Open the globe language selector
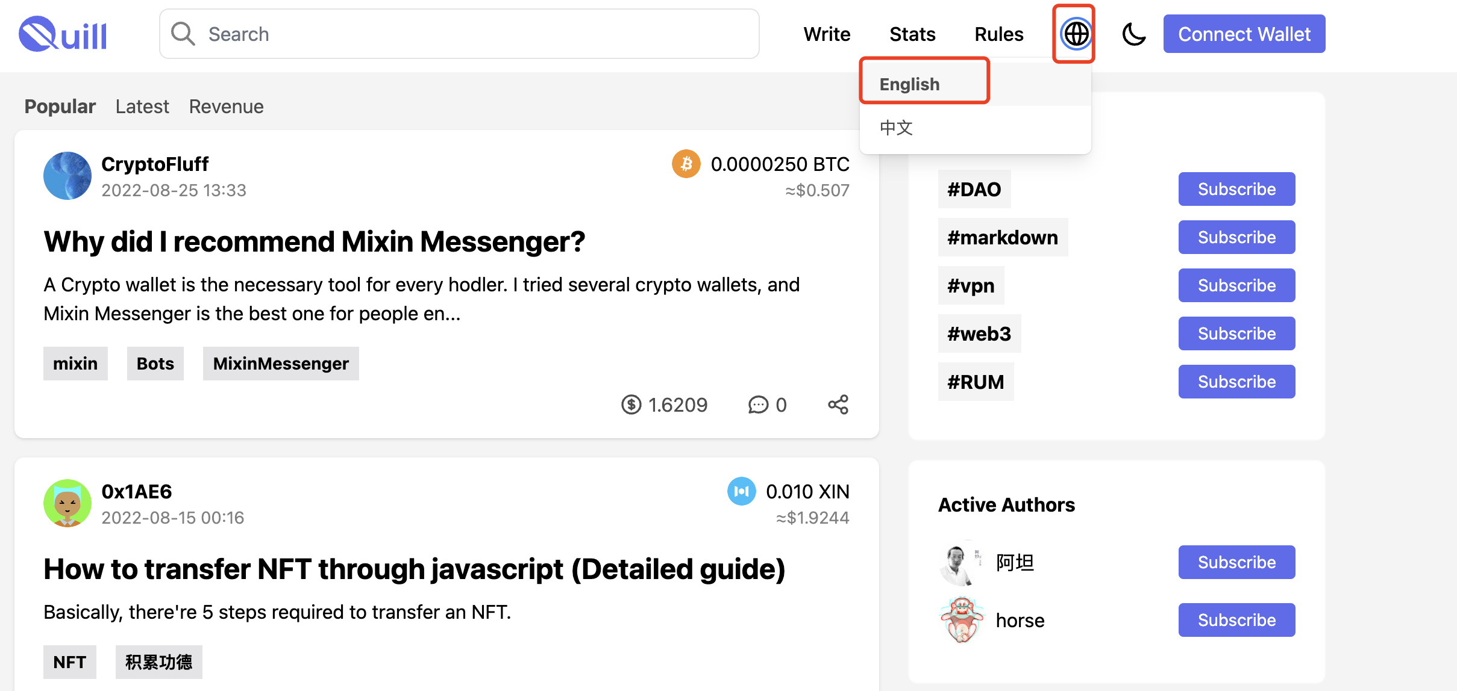This screenshot has width=1457, height=691. [x=1076, y=34]
